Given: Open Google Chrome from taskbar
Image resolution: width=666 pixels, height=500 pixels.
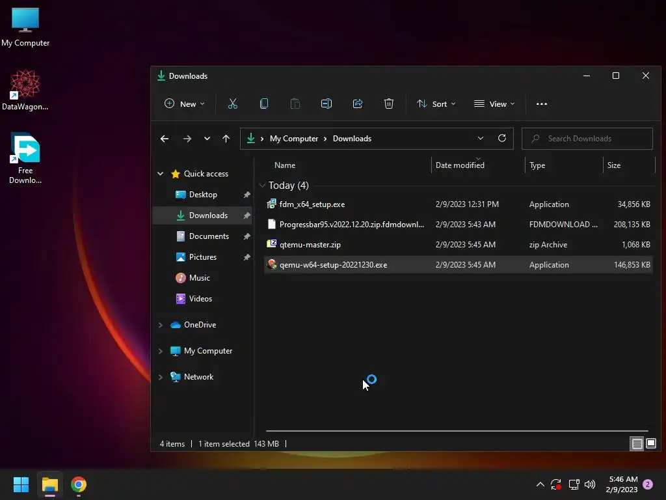Looking at the screenshot, I should [x=79, y=484].
